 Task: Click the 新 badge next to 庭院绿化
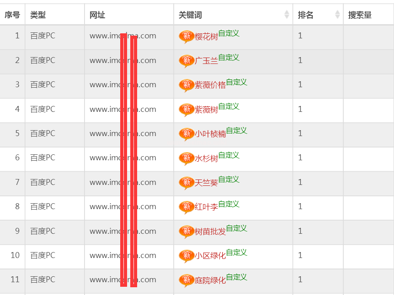click(186, 280)
